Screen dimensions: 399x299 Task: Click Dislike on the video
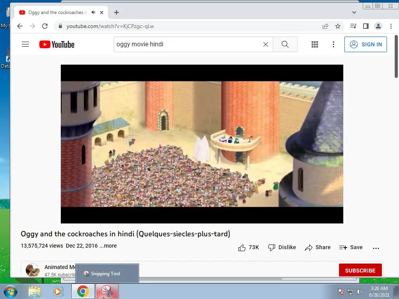282,247
